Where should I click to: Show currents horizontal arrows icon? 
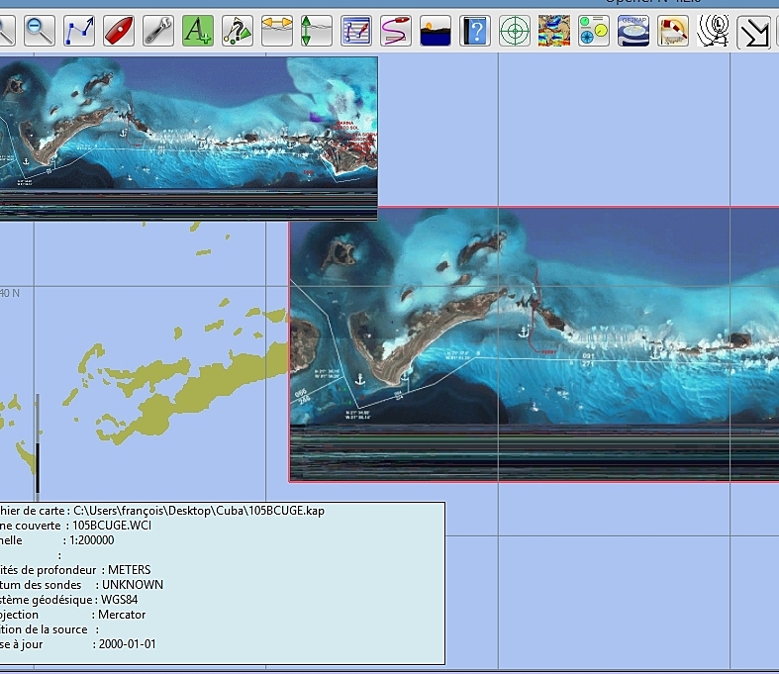277,31
